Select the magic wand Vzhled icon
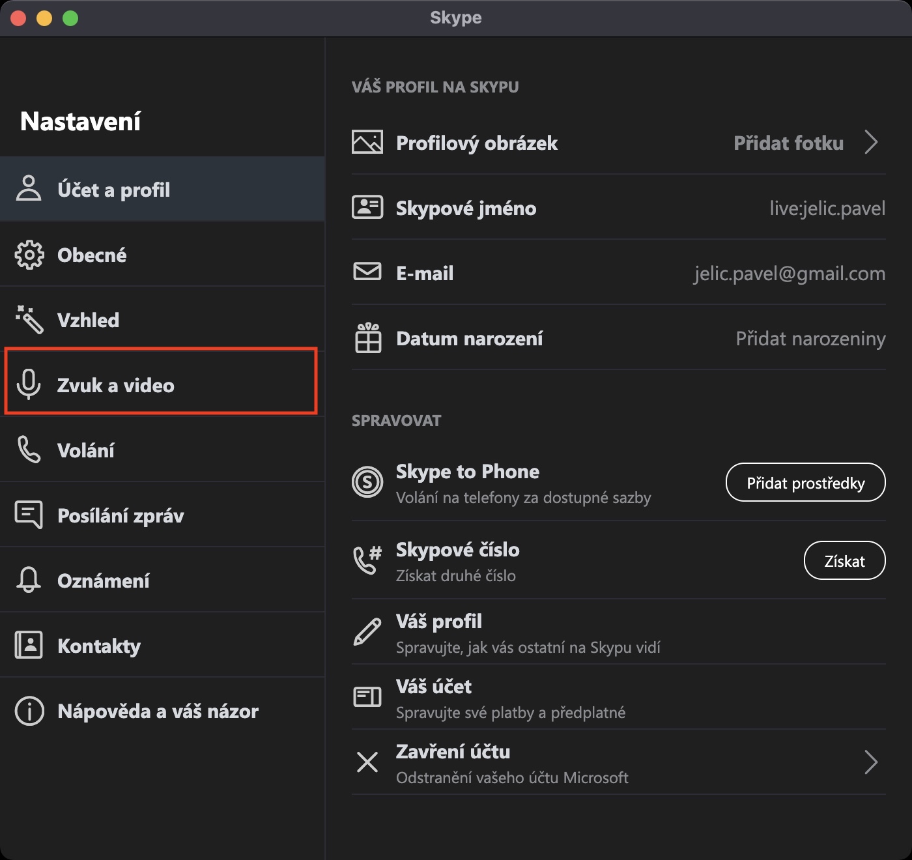 click(x=29, y=319)
